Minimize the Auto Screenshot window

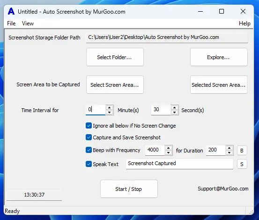pyautogui.click(x=200, y=12)
